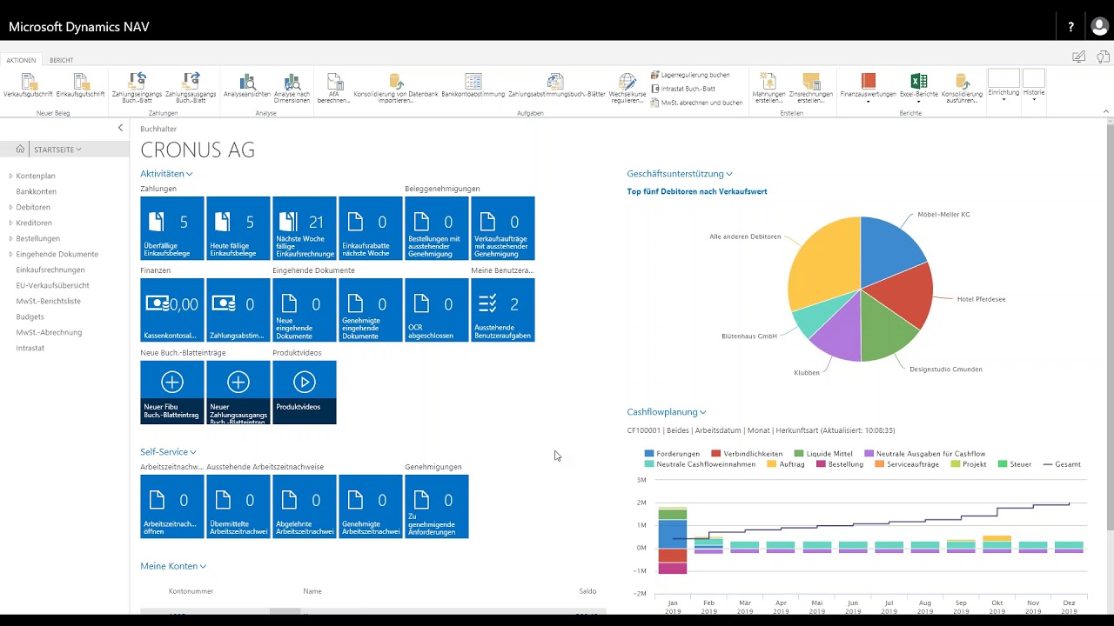Click the home icon beside Startseite
The width and height of the screenshot is (1114, 626).
click(x=20, y=150)
